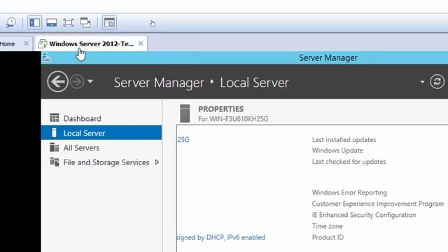Toggle the VMware library sidebar view
This screenshot has height=252, width=448.
(x=35, y=22)
